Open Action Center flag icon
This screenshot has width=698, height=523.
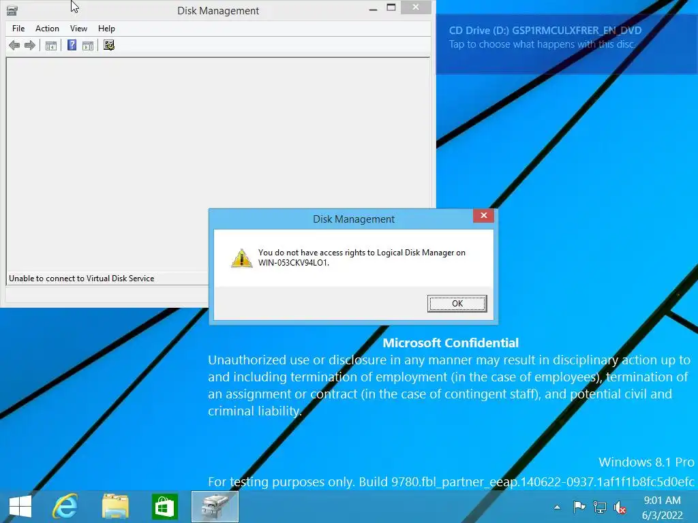(579, 507)
